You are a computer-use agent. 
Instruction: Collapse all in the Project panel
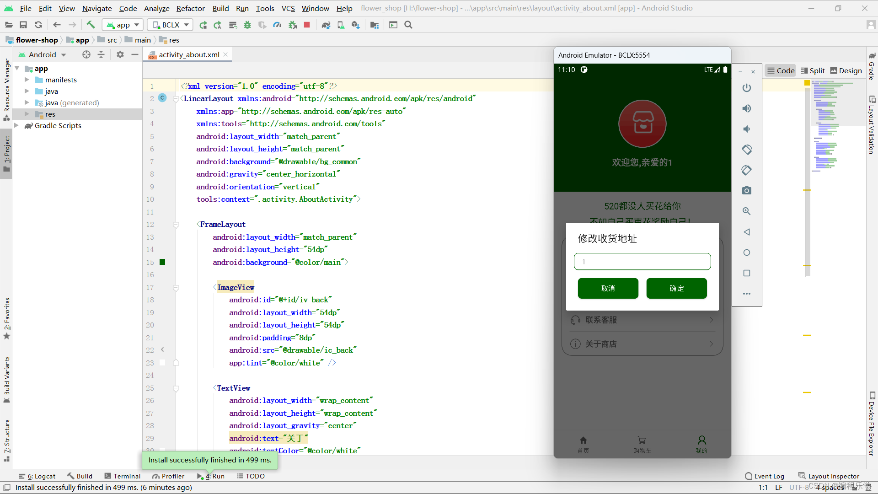click(x=101, y=54)
